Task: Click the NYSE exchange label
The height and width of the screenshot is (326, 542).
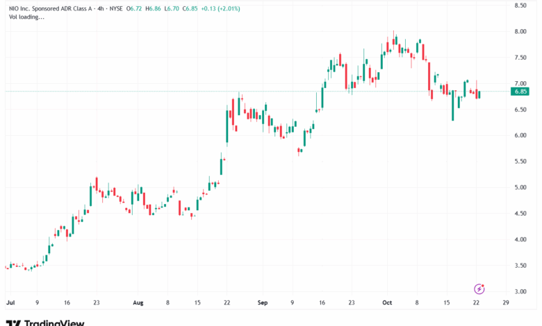Action: pyautogui.click(x=116, y=8)
